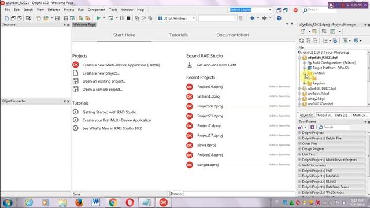The width and height of the screenshot is (370, 208).
Task: Click the Forward navigation arrow
Action: [264, 18]
